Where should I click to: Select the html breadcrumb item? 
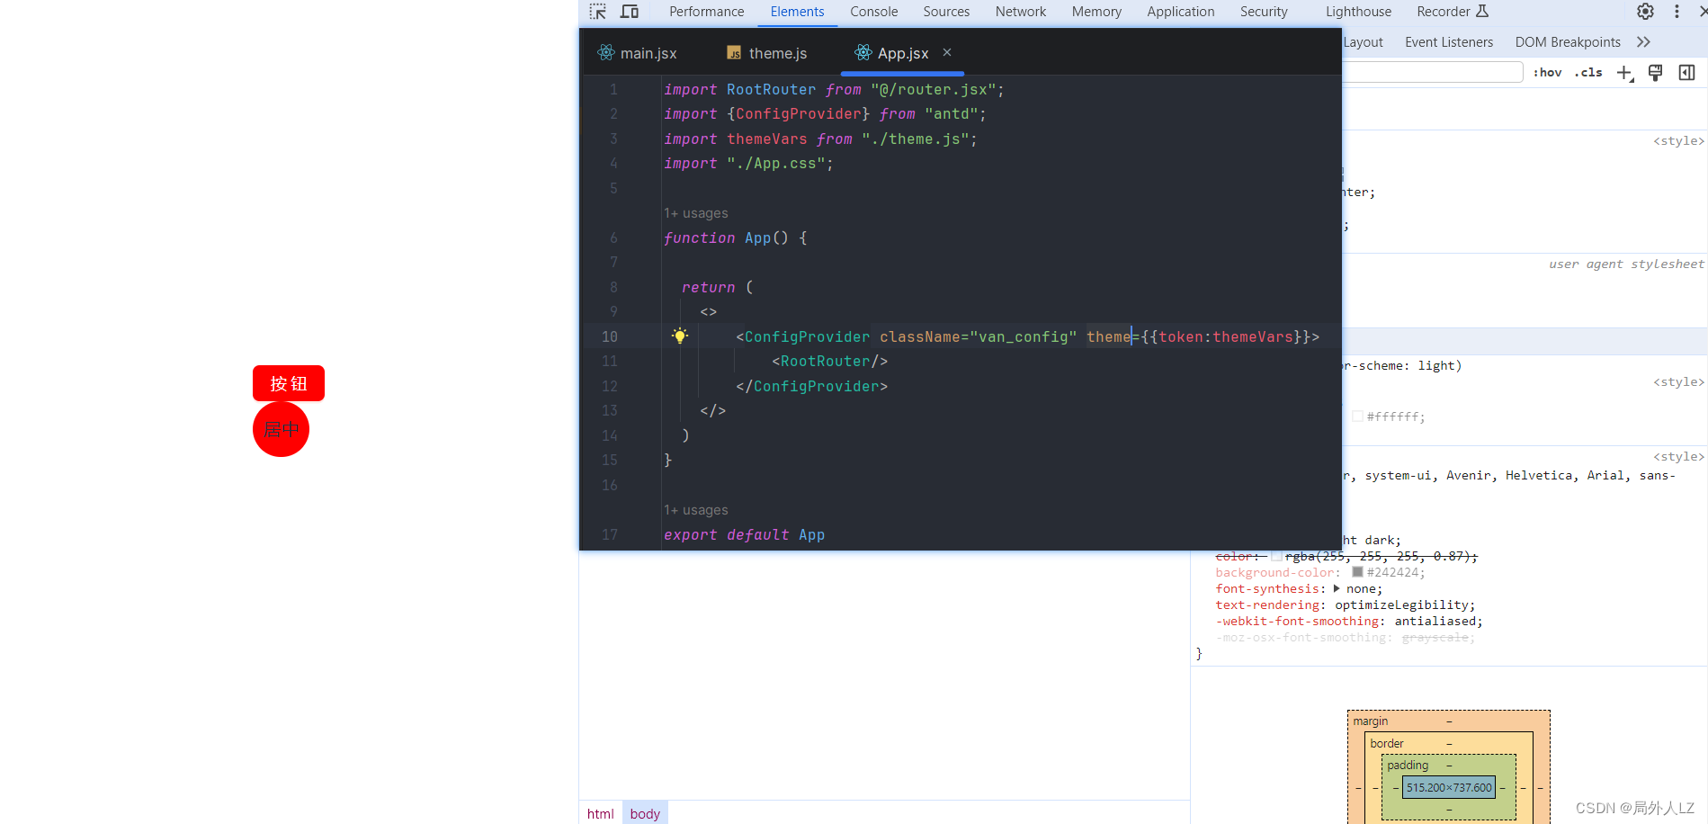click(601, 813)
